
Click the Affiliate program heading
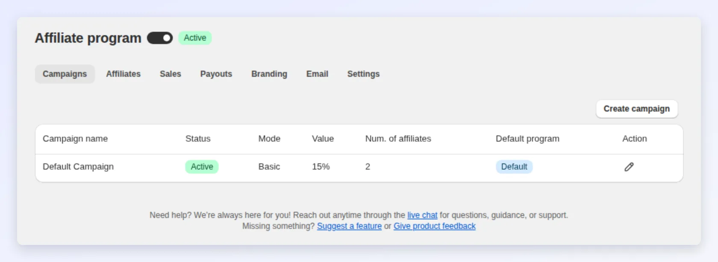[x=88, y=38]
